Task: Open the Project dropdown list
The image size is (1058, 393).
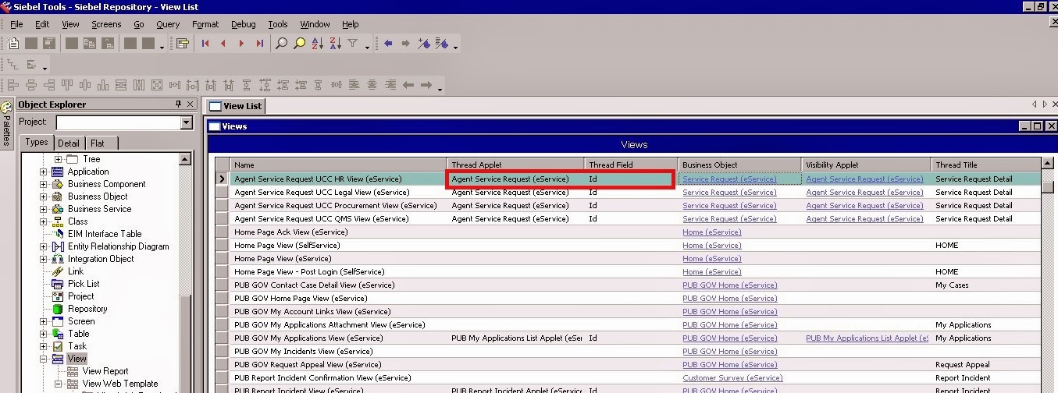Action: tap(186, 122)
